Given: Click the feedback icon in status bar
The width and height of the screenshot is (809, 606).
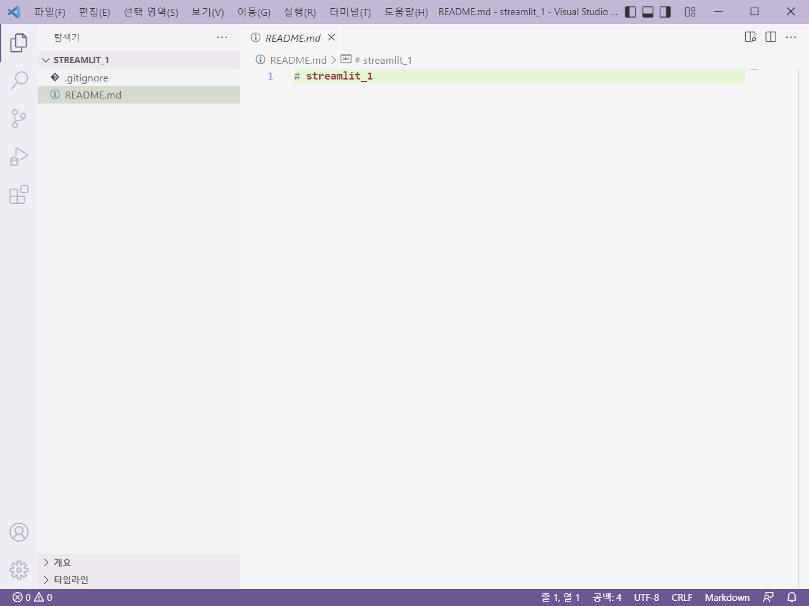Looking at the screenshot, I should (769, 597).
